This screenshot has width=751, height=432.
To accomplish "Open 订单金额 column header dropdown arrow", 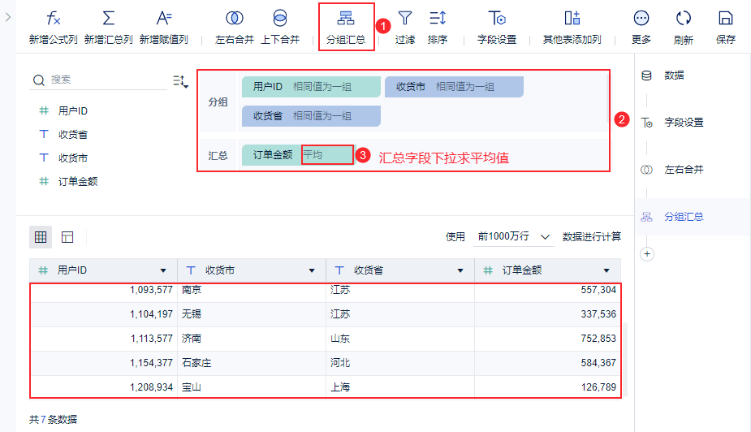I will pos(606,270).
